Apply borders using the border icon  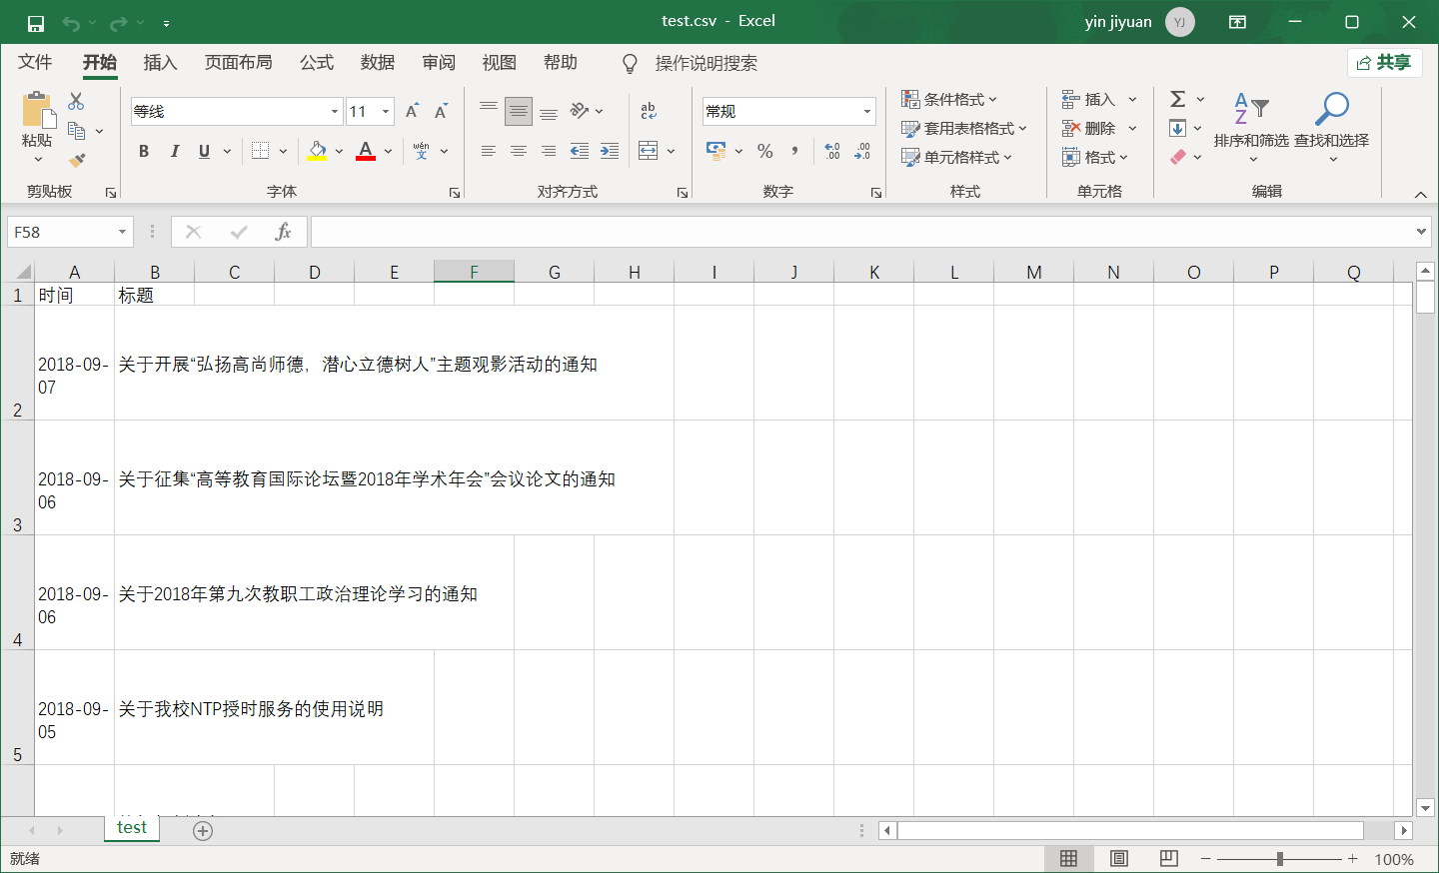click(261, 151)
